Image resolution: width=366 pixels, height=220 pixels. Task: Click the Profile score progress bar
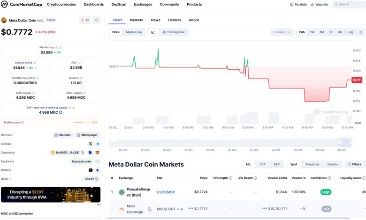pos(82,123)
